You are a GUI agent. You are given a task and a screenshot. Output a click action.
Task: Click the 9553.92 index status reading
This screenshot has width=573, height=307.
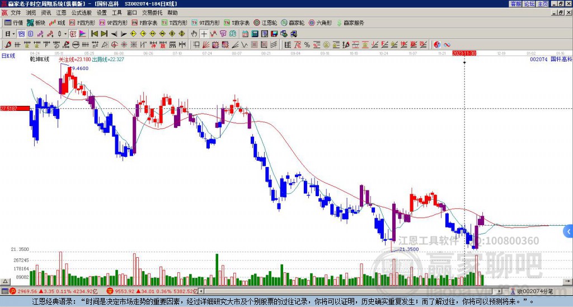pos(124,291)
